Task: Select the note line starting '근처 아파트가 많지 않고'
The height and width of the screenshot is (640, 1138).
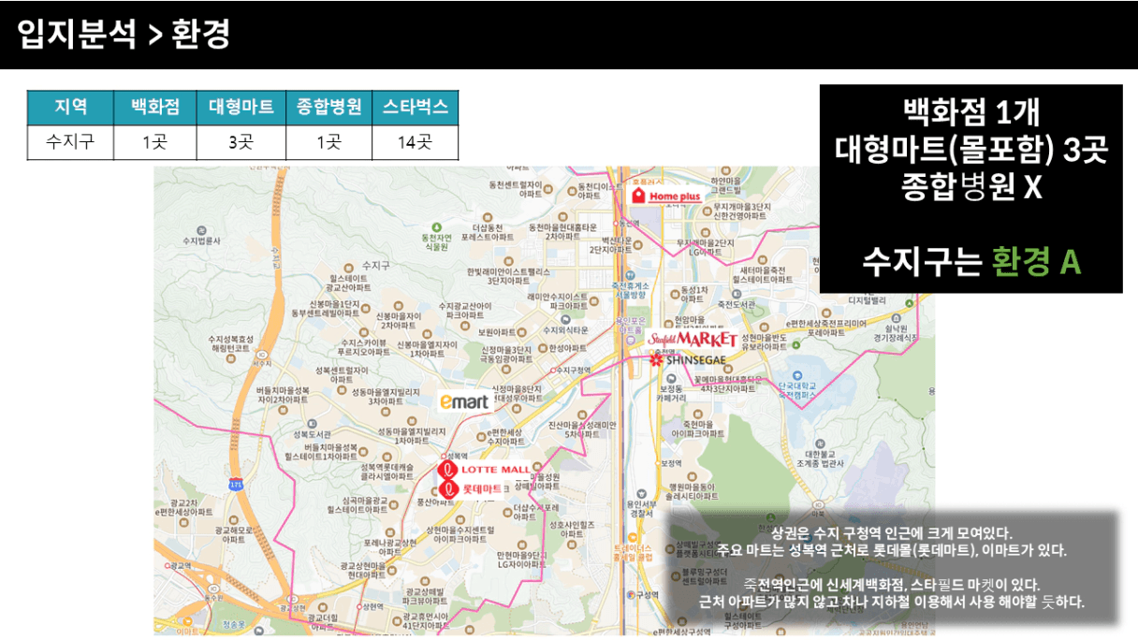Action: tap(891, 603)
